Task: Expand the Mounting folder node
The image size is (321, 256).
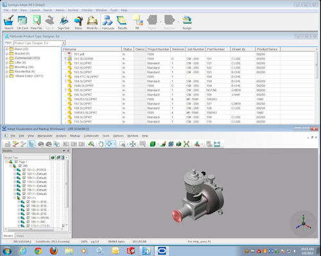Action: 7,67
